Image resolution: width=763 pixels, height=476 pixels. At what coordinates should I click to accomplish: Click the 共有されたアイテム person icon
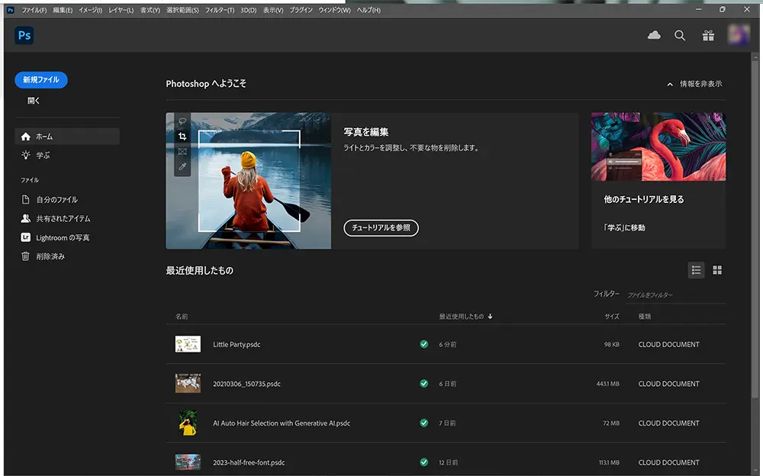point(26,218)
